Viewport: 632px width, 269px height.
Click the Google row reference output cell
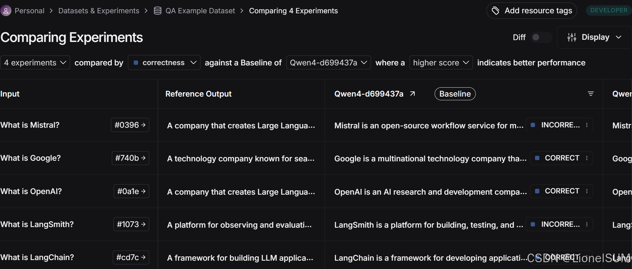[x=241, y=159]
